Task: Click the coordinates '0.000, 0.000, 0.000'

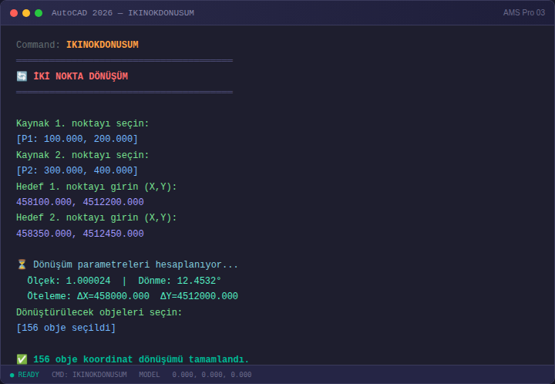Action: tap(212, 375)
